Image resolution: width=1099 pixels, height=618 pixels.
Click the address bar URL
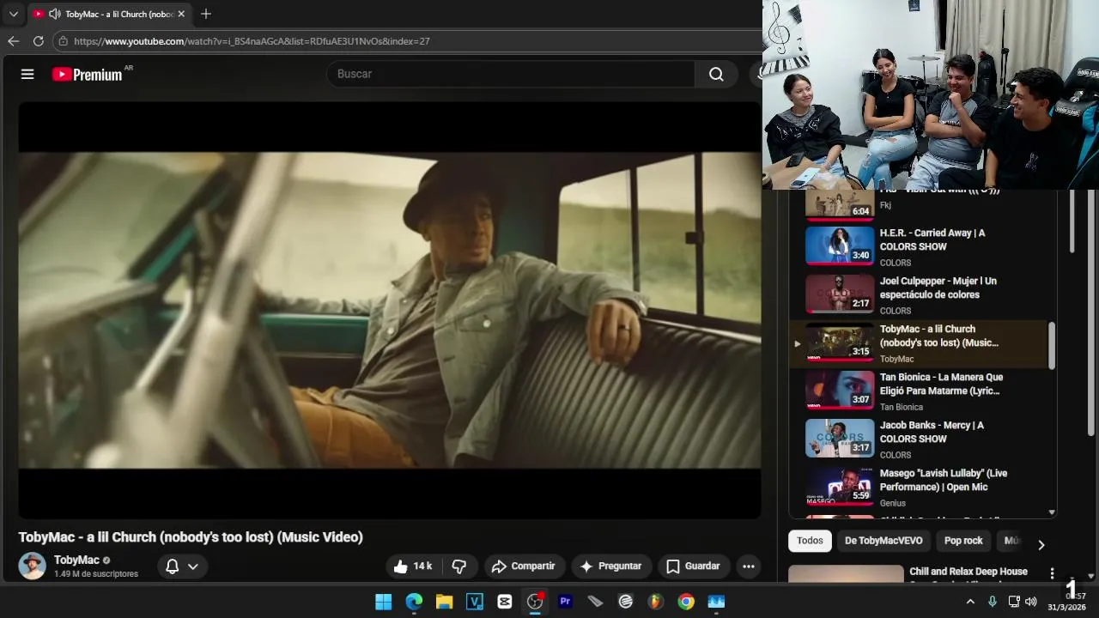pos(252,41)
